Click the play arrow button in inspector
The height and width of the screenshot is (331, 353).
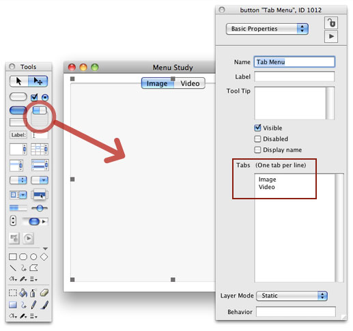coord(331,36)
